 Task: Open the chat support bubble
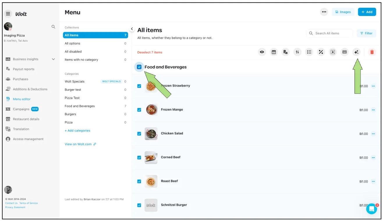(x=371, y=208)
